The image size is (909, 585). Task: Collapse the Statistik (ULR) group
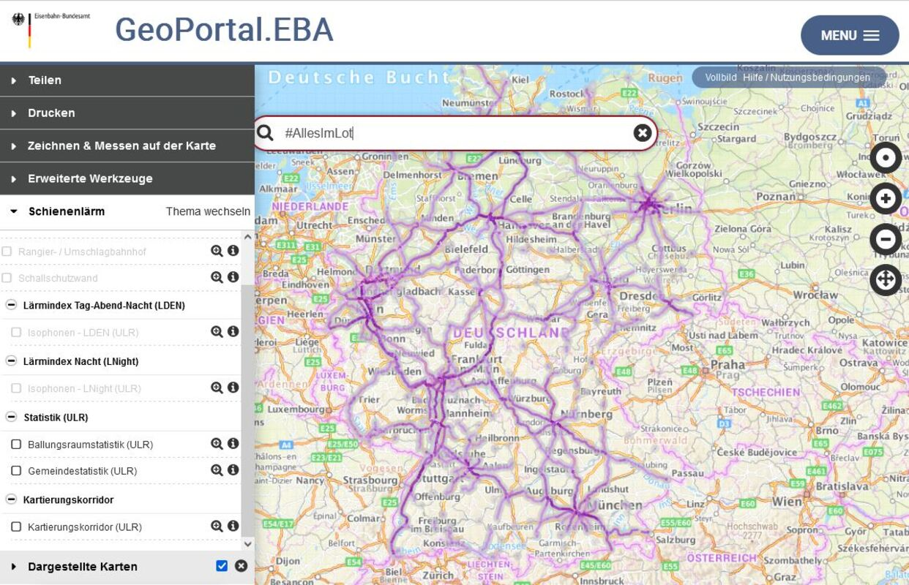[11, 417]
